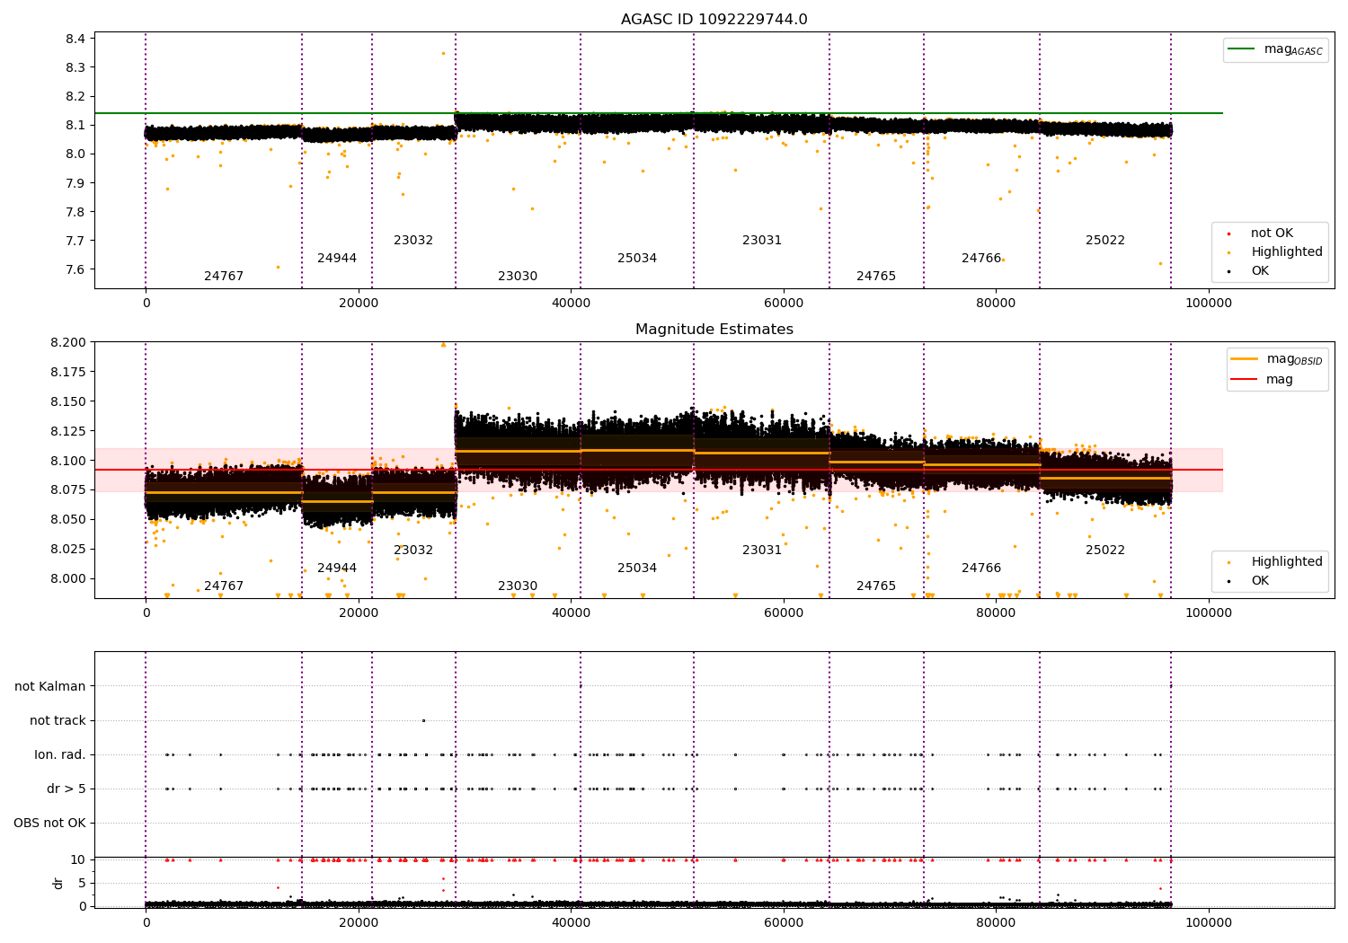The width and height of the screenshot is (1348, 943).
Task: Click obsid label 23030 in the top plot
Action: click(x=518, y=277)
